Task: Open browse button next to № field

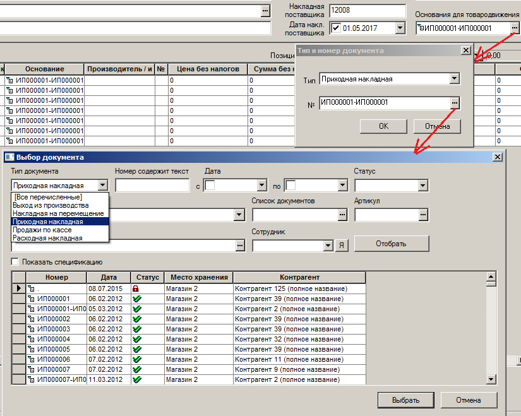Action: 455,103
